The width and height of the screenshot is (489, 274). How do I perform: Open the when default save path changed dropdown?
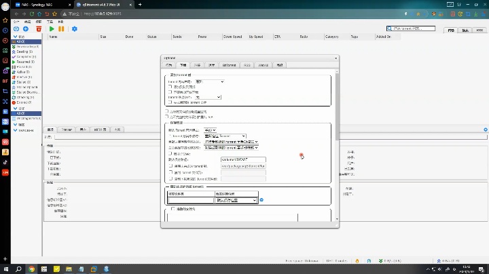point(231,142)
